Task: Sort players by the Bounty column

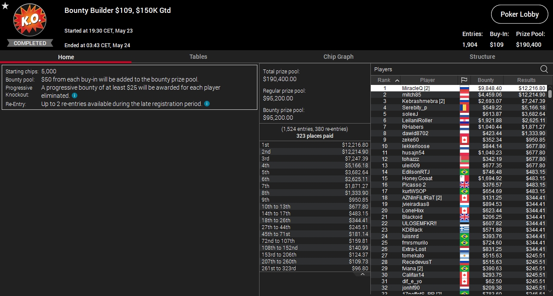Action: pyautogui.click(x=486, y=80)
